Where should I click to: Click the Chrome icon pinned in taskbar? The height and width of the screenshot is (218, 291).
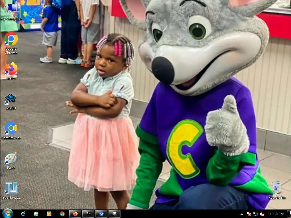(x=62, y=214)
